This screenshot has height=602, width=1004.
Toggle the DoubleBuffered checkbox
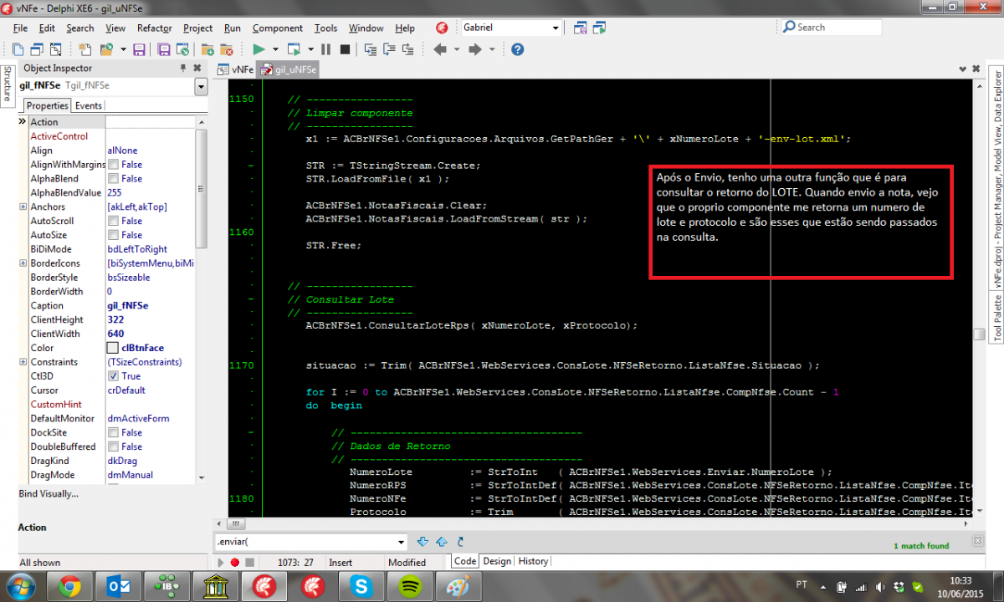(x=113, y=446)
